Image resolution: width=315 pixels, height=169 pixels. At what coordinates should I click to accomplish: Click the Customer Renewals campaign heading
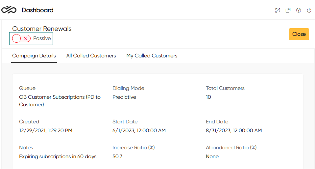pos(42,29)
